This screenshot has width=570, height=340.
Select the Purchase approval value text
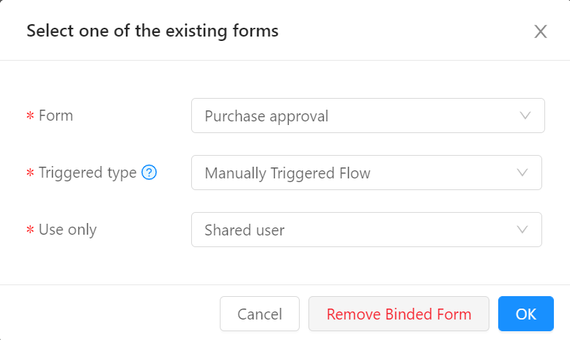pyautogui.click(x=267, y=116)
